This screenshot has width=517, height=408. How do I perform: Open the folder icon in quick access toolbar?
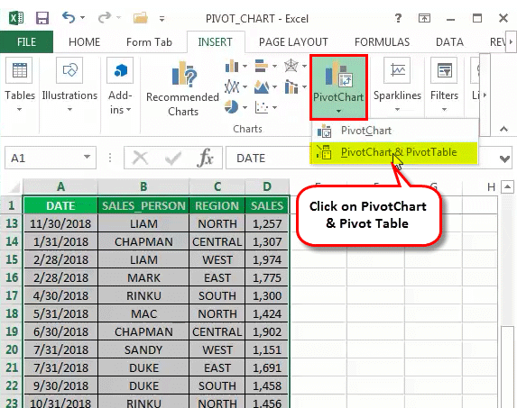141,18
